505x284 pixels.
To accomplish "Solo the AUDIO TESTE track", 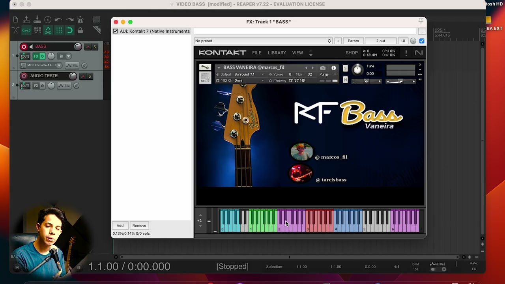I will (90, 76).
